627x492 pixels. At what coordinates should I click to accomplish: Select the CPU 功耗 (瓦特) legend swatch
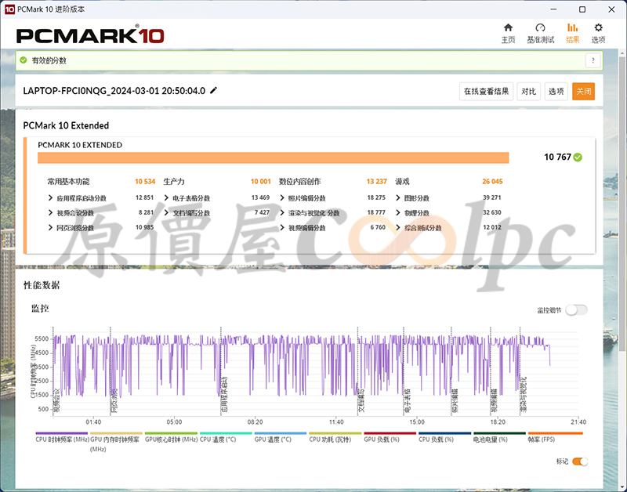335,433
